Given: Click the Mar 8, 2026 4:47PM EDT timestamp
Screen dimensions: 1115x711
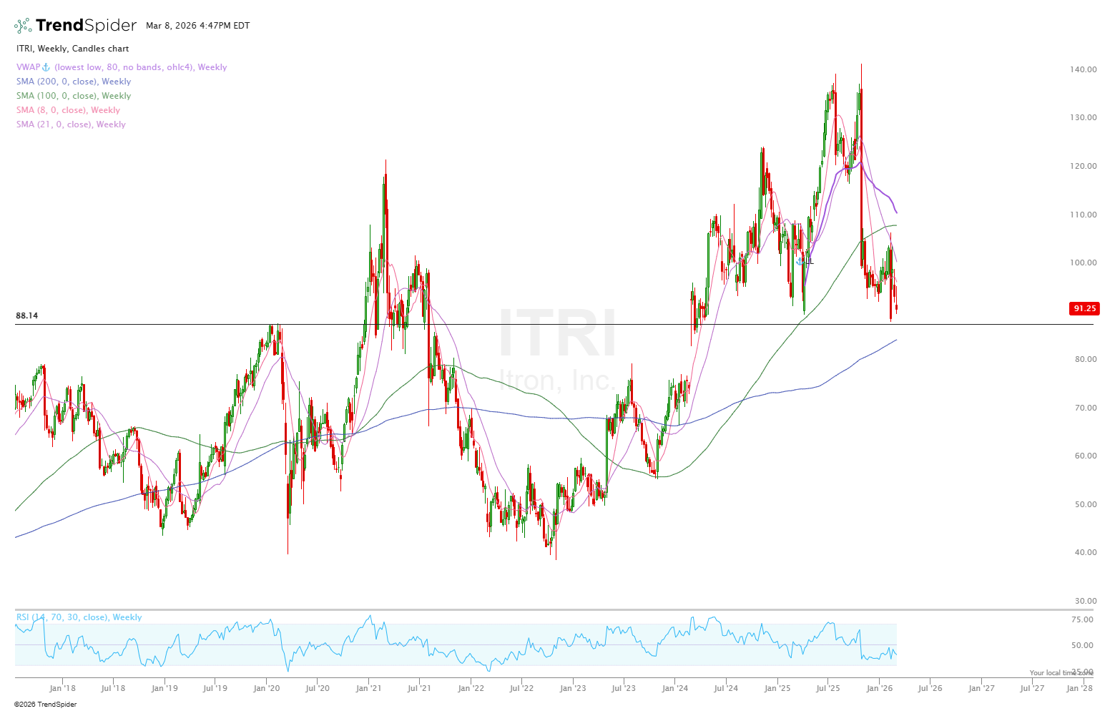Looking at the screenshot, I should pyautogui.click(x=198, y=26).
